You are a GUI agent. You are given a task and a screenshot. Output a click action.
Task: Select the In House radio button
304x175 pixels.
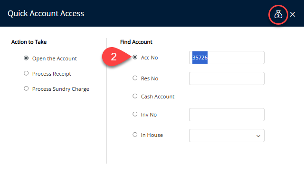135,135
